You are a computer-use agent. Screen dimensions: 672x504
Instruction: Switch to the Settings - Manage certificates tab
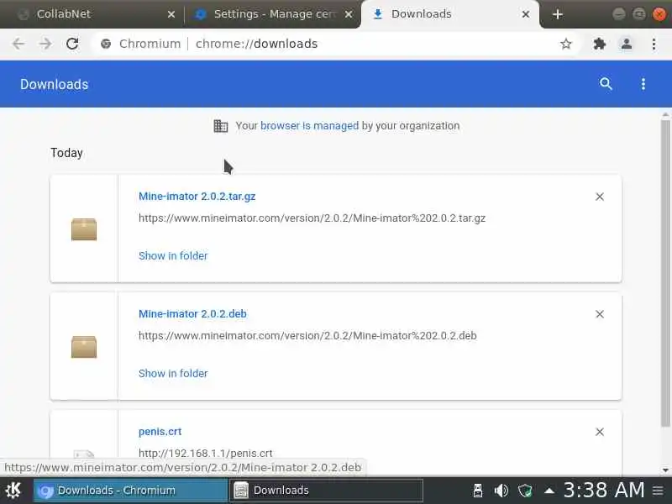coord(272,14)
